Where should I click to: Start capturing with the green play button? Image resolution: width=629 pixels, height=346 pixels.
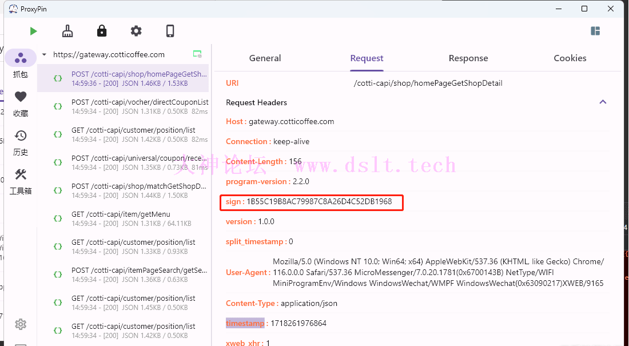tap(33, 31)
